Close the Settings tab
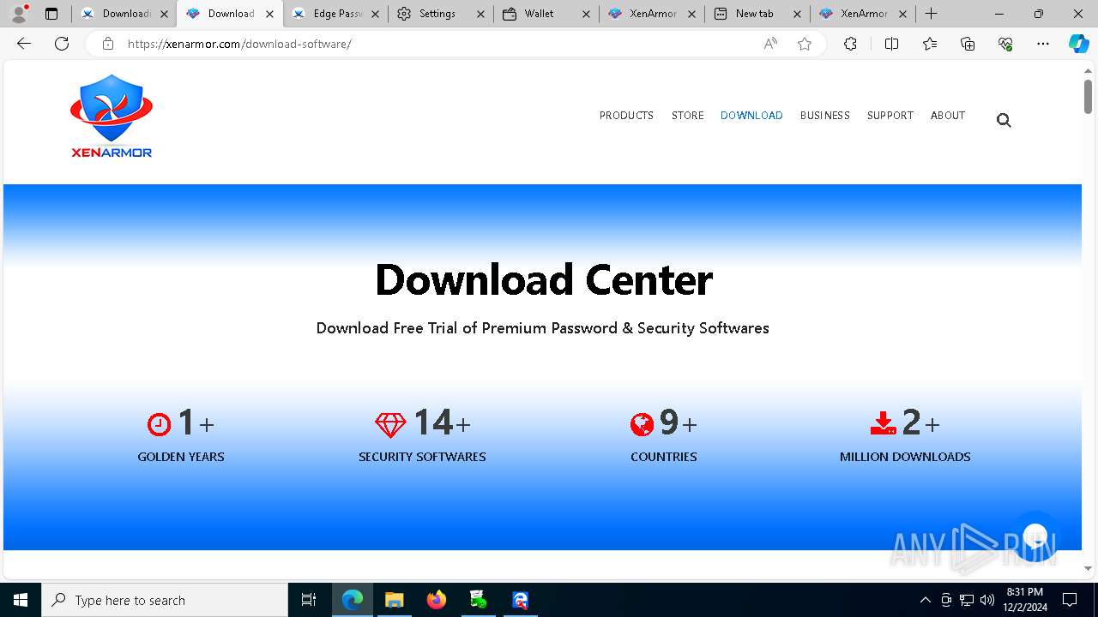 (x=480, y=14)
